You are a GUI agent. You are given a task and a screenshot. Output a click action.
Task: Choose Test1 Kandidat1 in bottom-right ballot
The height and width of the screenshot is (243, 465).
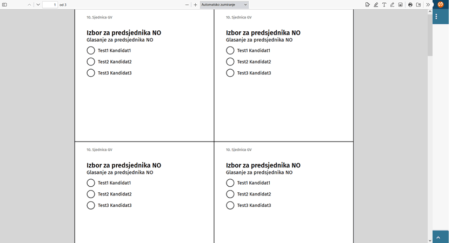click(230, 183)
